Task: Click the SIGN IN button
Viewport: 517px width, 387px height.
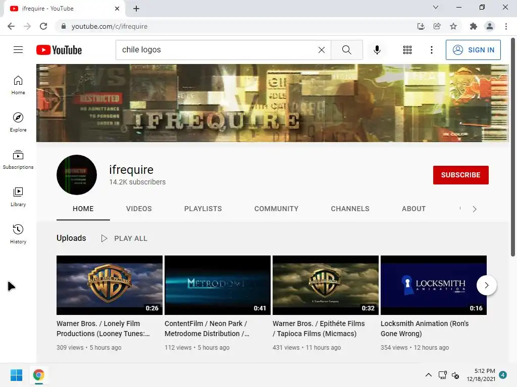Action: [473, 50]
